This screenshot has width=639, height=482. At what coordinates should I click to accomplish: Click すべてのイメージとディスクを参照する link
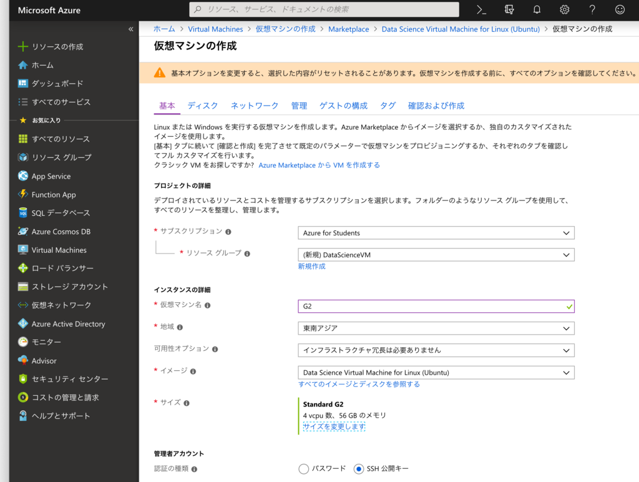coord(359,384)
